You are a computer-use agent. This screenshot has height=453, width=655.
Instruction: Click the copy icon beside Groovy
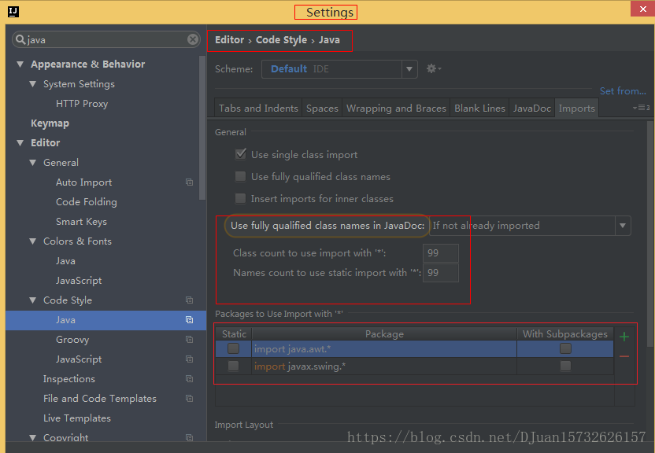(189, 340)
